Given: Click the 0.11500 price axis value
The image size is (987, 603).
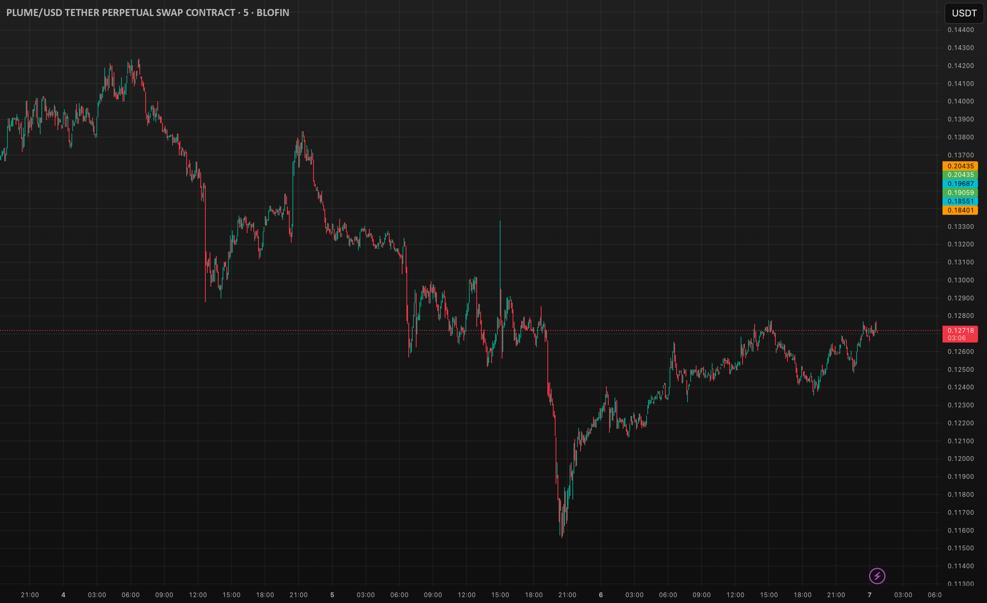Looking at the screenshot, I should coord(960,548).
